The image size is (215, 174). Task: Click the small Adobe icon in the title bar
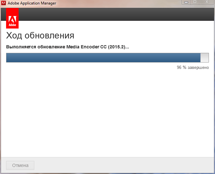[4, 3]
